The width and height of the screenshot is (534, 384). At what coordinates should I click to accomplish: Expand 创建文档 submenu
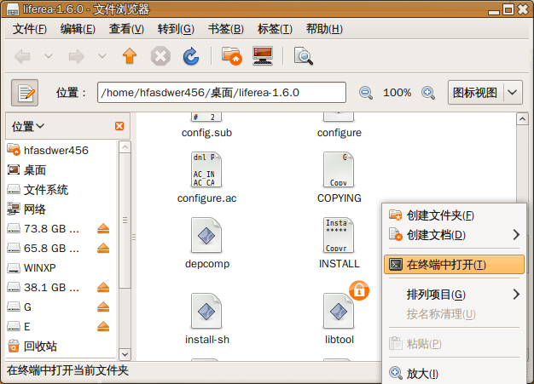tap(454, 235)
